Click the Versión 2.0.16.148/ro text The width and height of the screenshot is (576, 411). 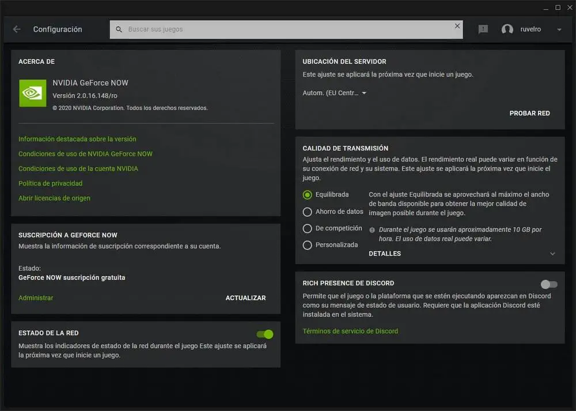pos(85,96)
